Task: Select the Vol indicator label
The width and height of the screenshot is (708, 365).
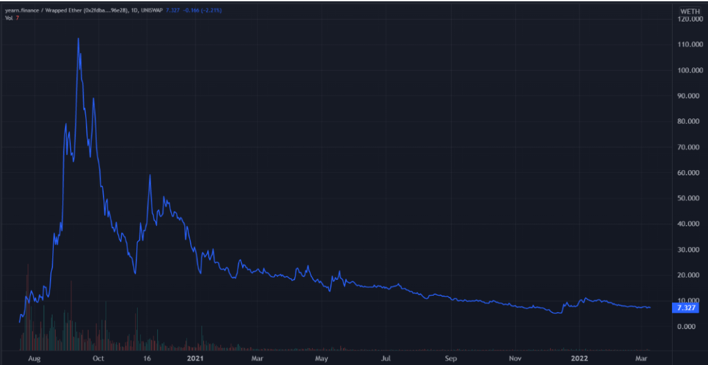Action: point(8,18)
